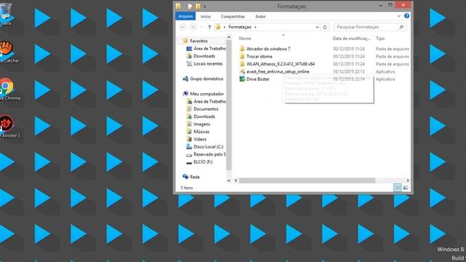Open the Compartilhar ribbon tab
Viewport: 466px width, 262px height.
click(x=233, y=17)
